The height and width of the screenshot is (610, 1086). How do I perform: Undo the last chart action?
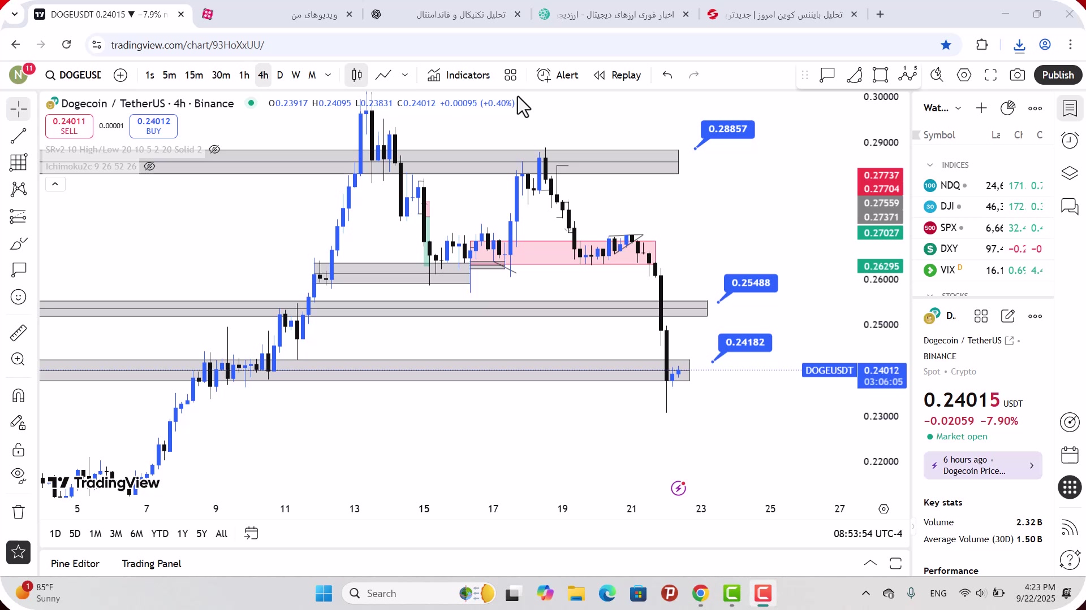[x=667, y=75]
